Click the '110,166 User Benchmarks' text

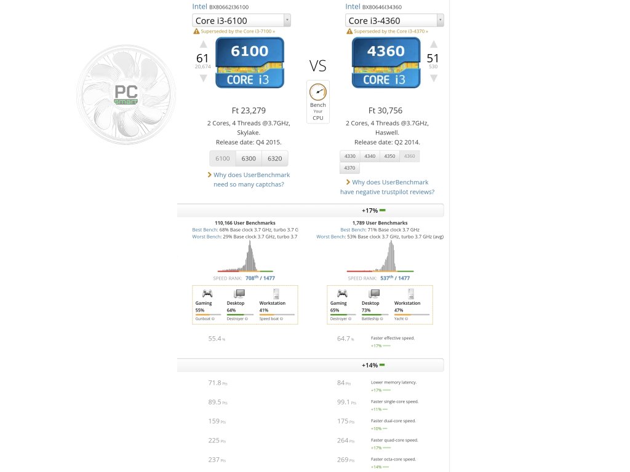pyautogui.click(x=245, y=222)
